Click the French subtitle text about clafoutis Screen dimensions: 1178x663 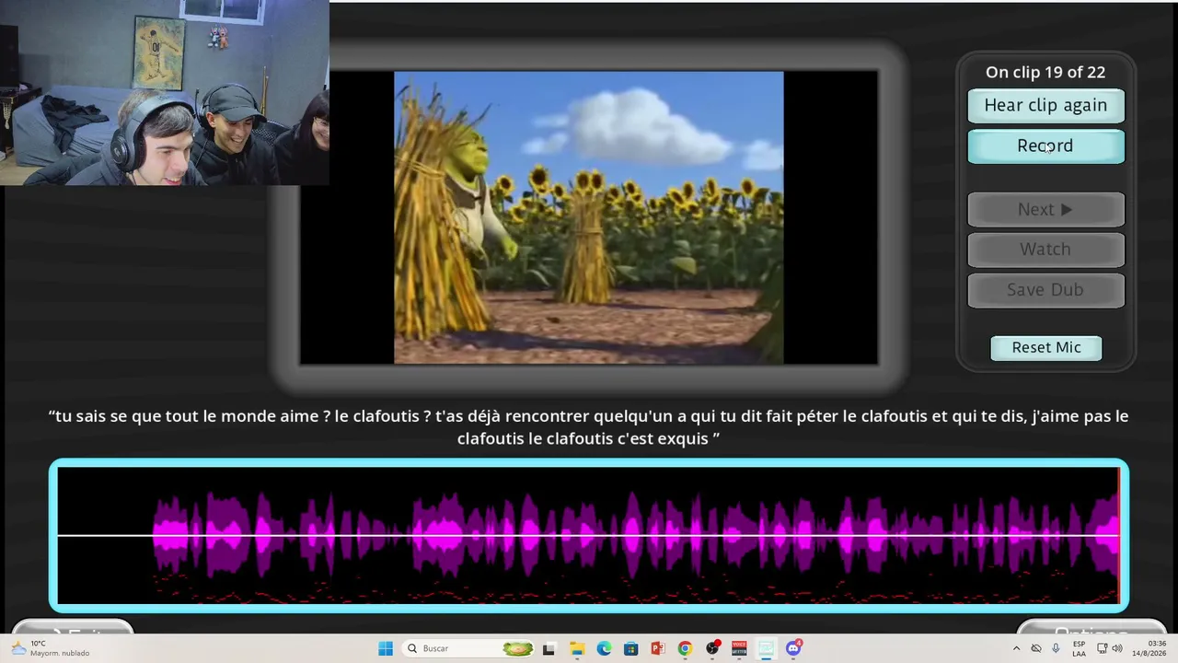coord(589,427)
